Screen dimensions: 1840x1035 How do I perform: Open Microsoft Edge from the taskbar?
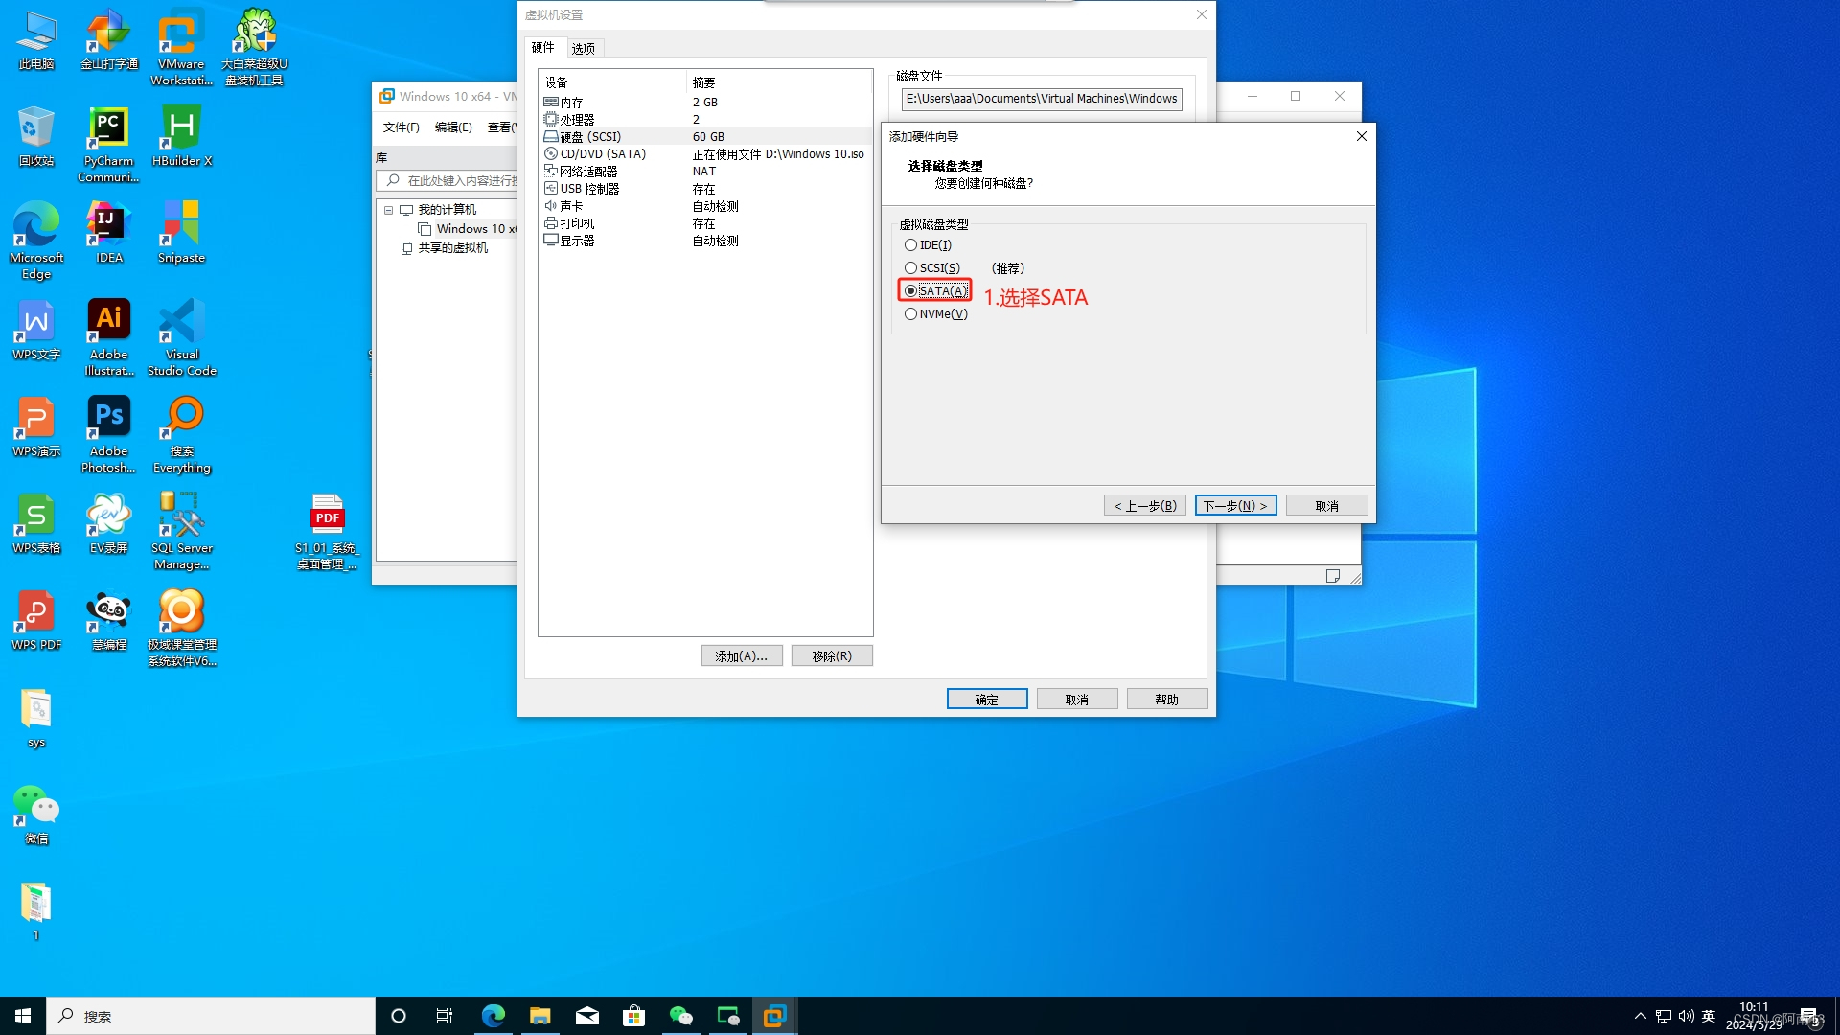click(493, 1015)
